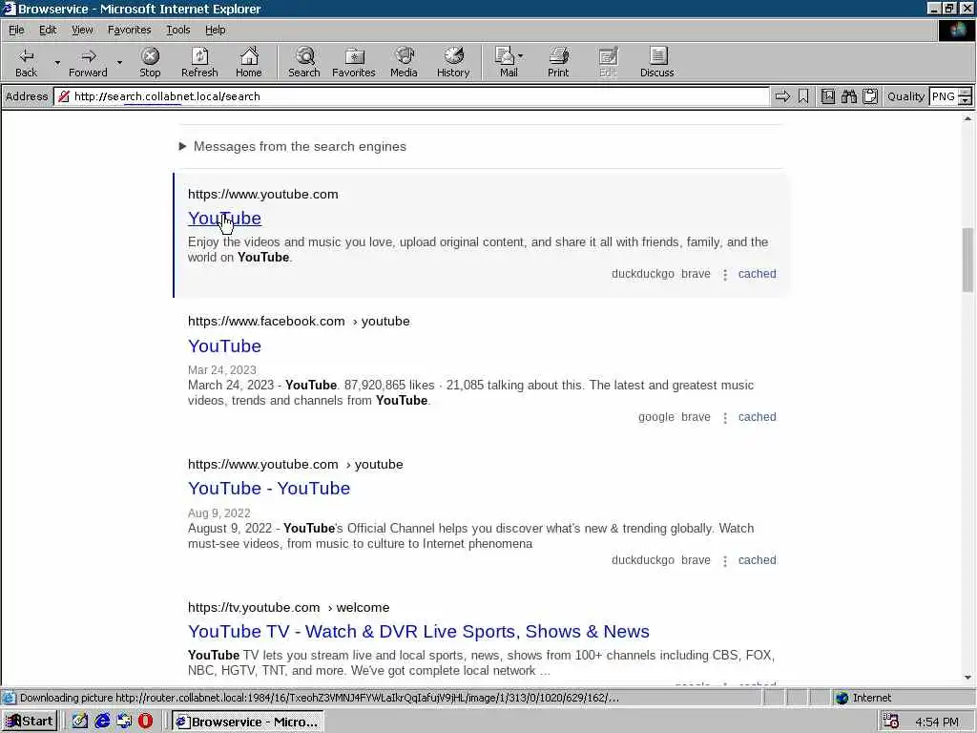977x733 pixels.
Task: Open three-dot options for first YouTube result
Action: point(725,274)
